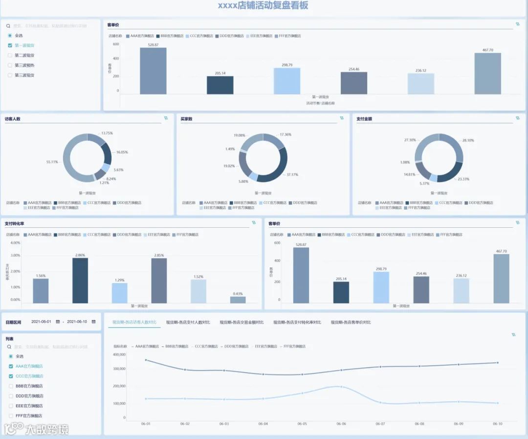Screen dimensions: 528x439
Task: Click the corner icon of the 支付金额 panel
Action: click(x=518, y=118)
